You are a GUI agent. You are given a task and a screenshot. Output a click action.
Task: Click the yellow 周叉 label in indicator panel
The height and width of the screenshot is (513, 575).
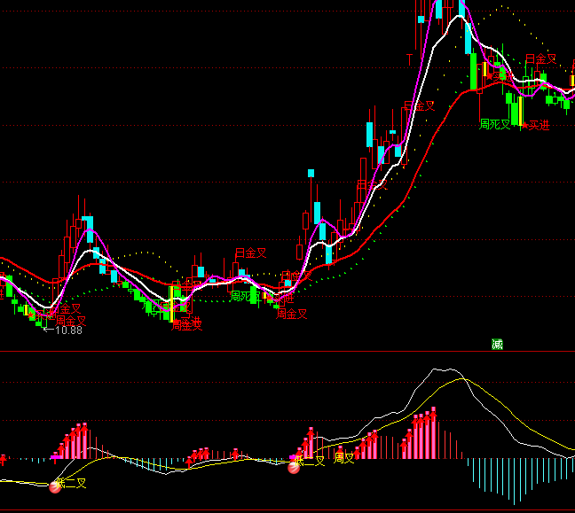[x=343, y=458]
